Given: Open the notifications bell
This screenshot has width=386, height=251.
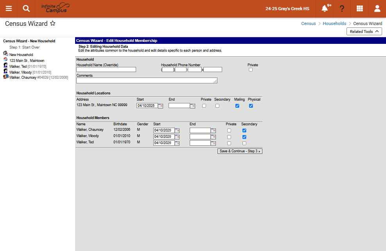Looking at the screenshot, I should (x=325, y=9).
